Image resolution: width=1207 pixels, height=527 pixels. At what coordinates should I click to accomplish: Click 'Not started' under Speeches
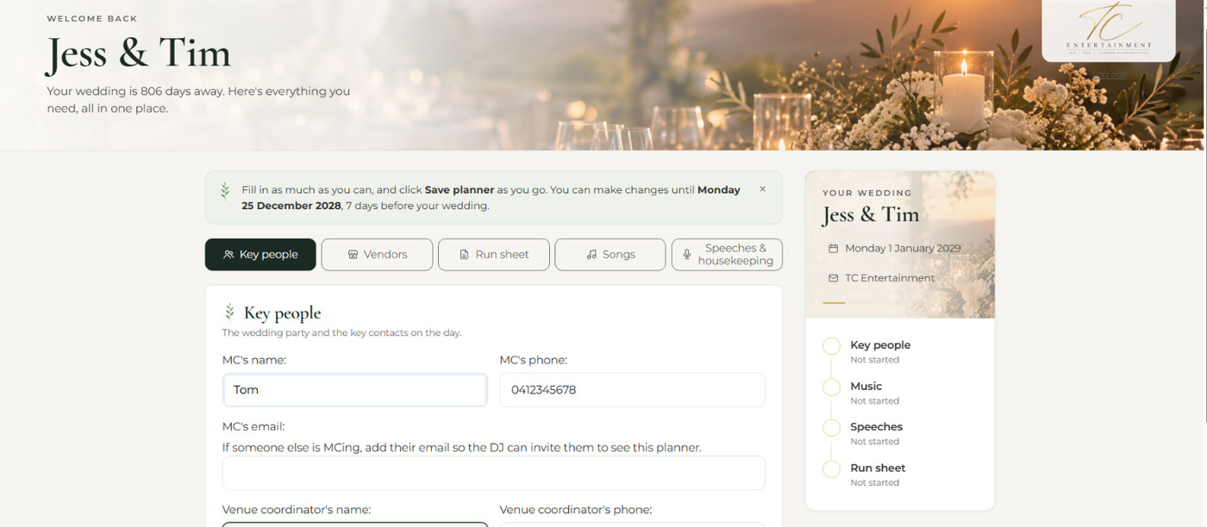pos(875,442)
